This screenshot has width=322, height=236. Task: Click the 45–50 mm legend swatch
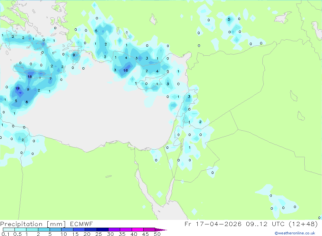point(149,230)
